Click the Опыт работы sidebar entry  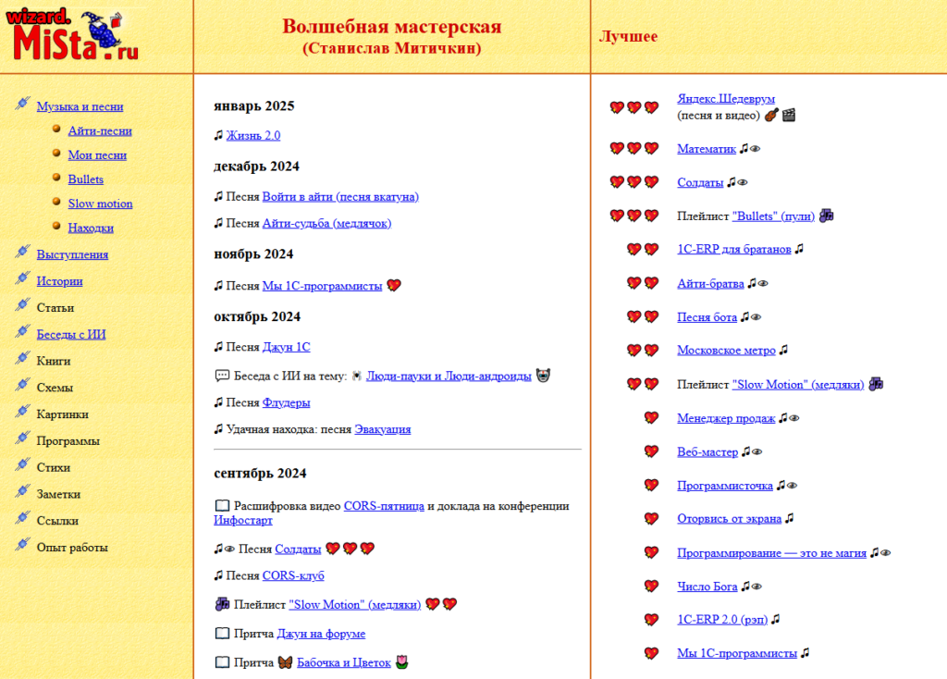click(72, 548)
